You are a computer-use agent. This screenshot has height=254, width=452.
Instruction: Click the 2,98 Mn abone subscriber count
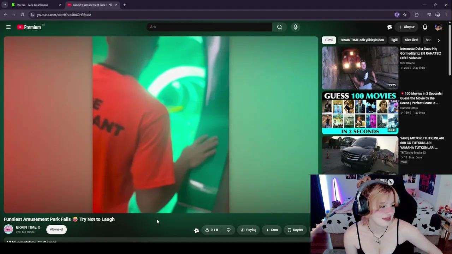[x=25, y=232]
